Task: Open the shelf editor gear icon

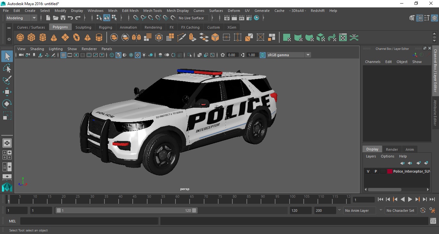Action: [9, 40]
